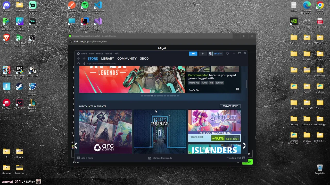The image size is (330, 185).
Task: Open the Help menu in Steam
Action: pyautogui.click(x=117, y=53)
